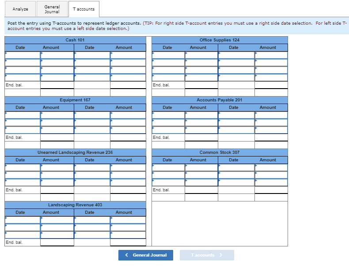Image resolution: width=349 pixels, height=268 pixels.
Task: Open the General Journal tab
Action: 52,9
